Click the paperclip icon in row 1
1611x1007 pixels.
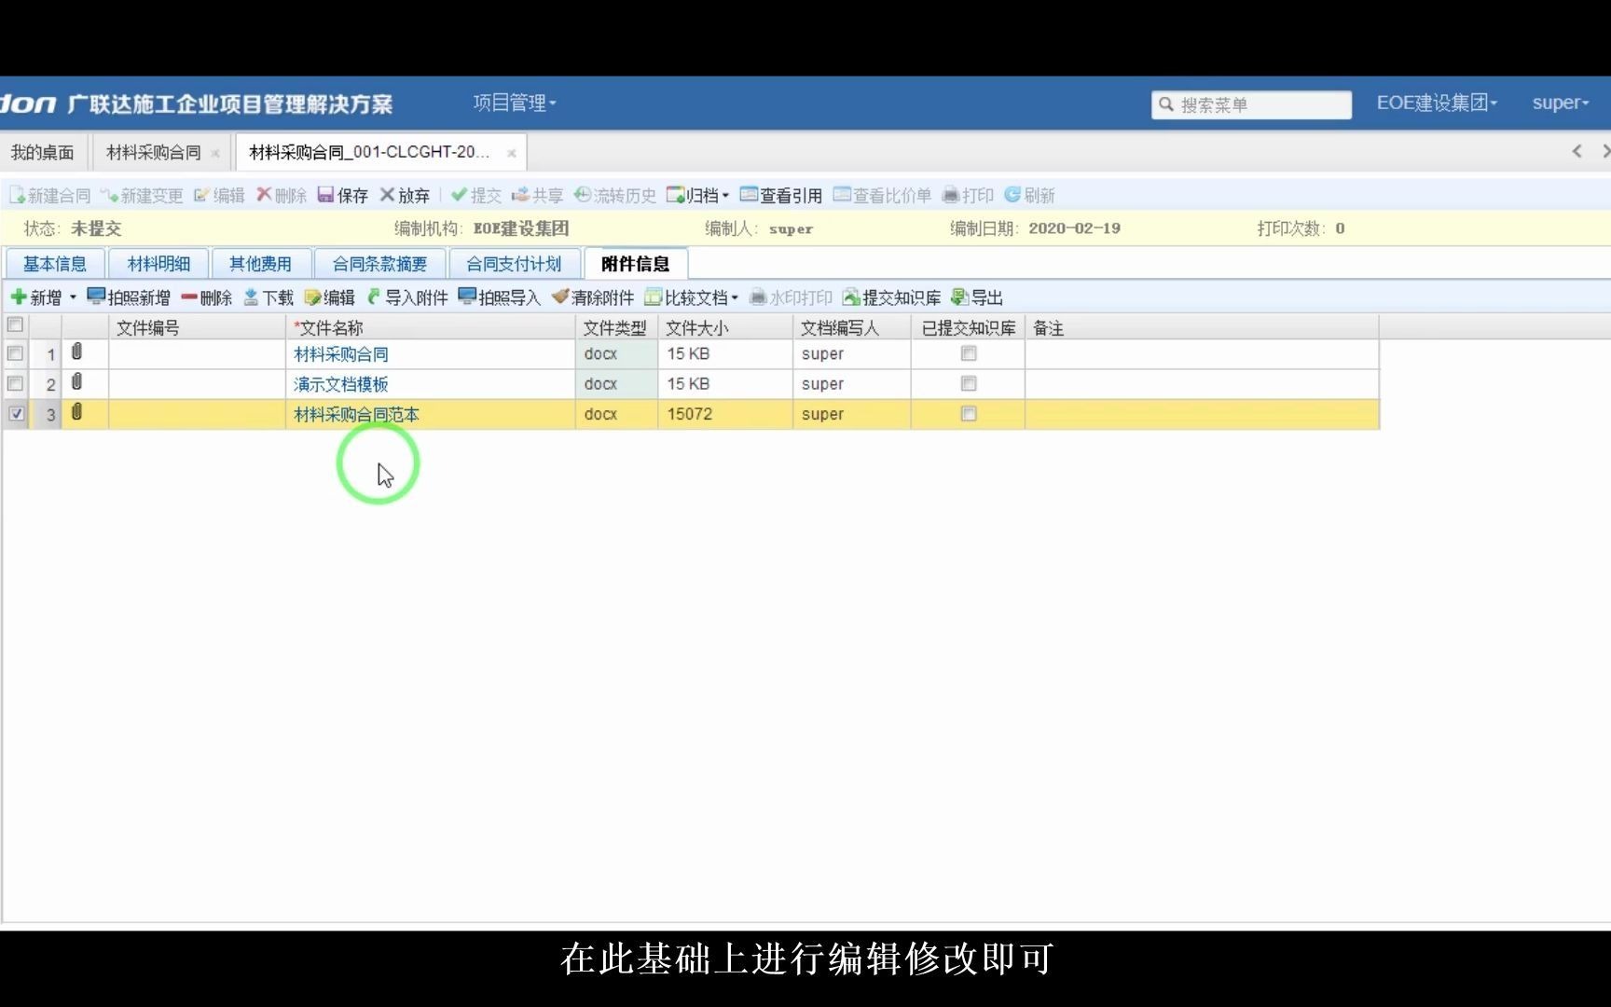click(x=77, y=352)
